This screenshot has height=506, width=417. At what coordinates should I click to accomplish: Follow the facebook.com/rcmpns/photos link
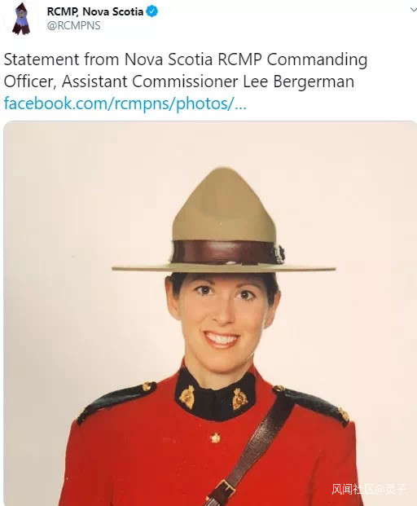tap(125, 103)
